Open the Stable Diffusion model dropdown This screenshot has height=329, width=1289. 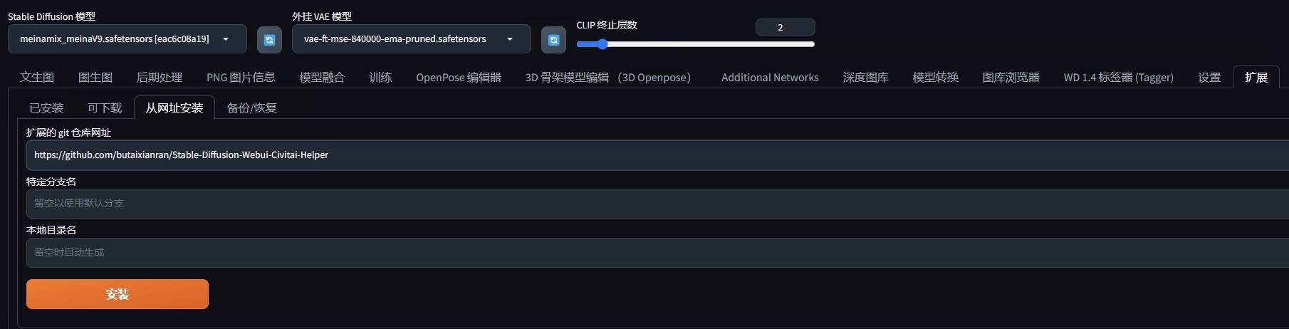point(127,39)
